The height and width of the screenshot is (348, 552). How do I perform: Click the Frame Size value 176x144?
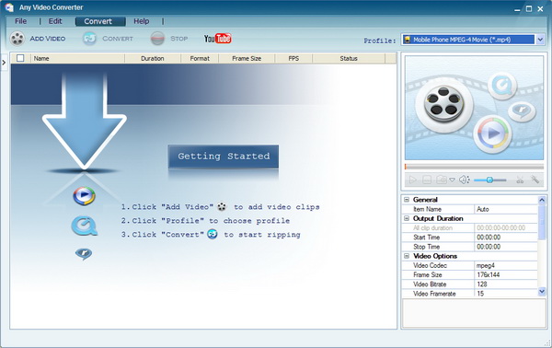tap(506, 275)
